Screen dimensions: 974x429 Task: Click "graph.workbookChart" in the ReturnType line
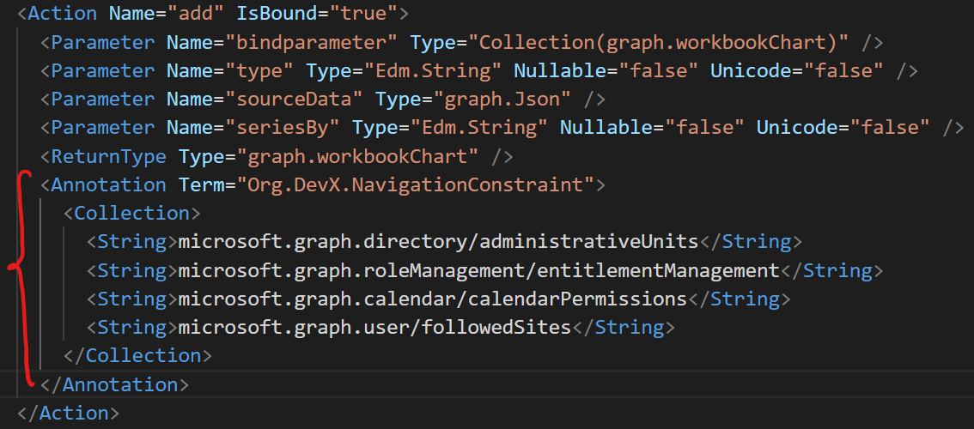pos(358,156)
